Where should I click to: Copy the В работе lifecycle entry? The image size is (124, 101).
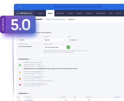click(42, 77)
